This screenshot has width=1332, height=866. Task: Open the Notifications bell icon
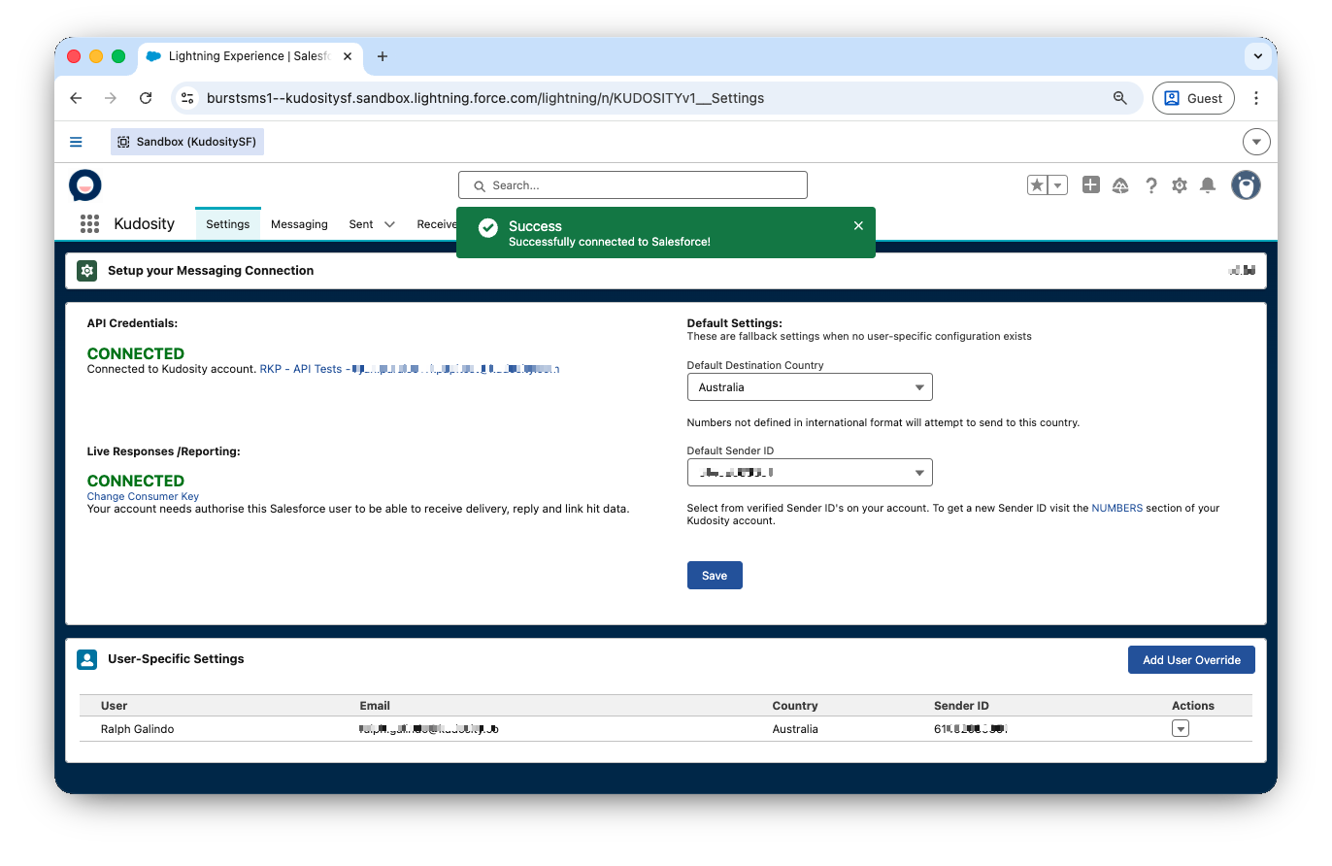(x=1208, y=184)
